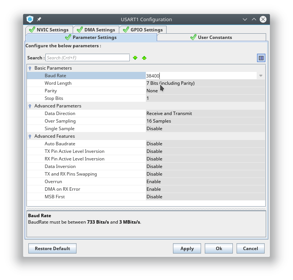The width and height of the screenshot is (293, 280).
Task: Shade window using title bar down chevron
Action: click(245, 19)
